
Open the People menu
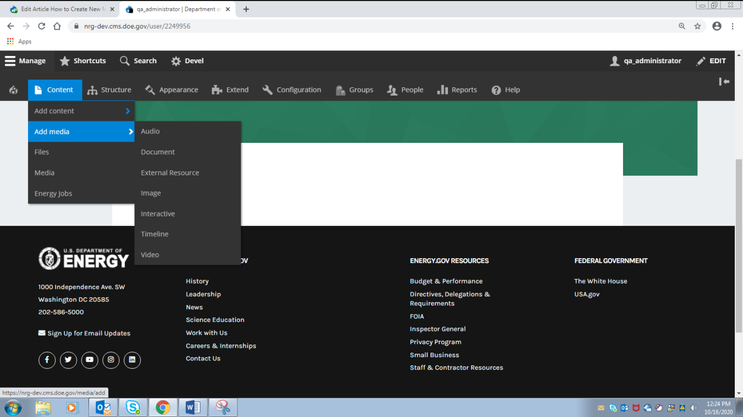pyautogui.click(x=405, y=90)
